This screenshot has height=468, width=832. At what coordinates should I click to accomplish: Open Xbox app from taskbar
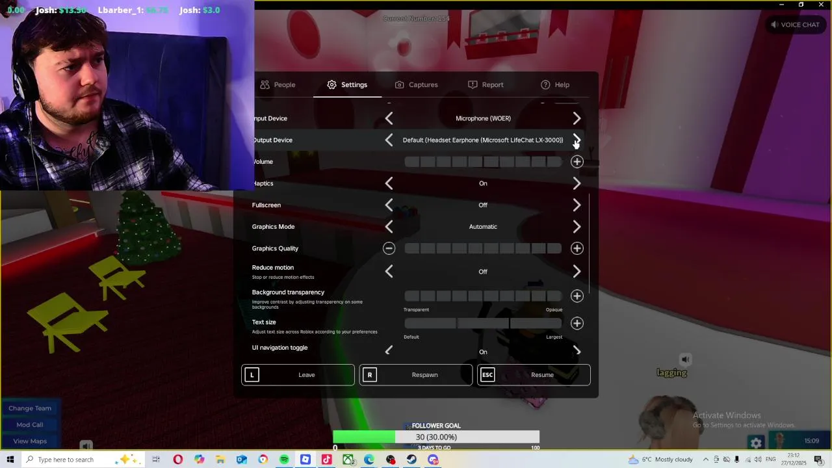tap(348, 460)
